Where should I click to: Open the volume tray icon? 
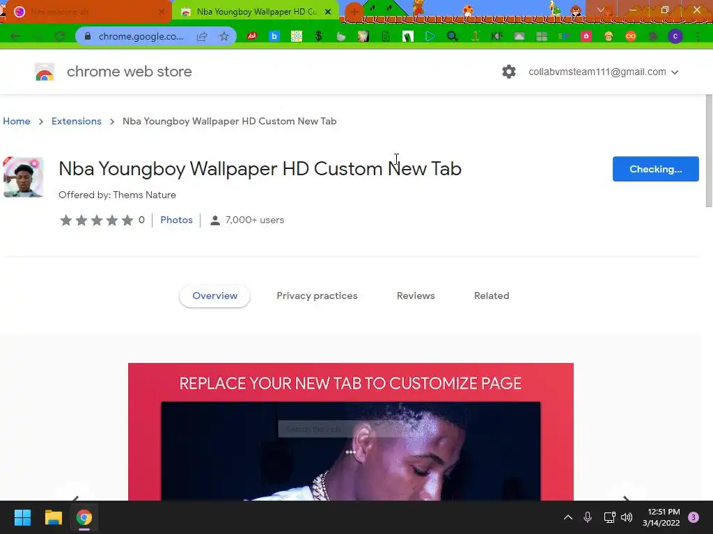click(x=627, y=517)
